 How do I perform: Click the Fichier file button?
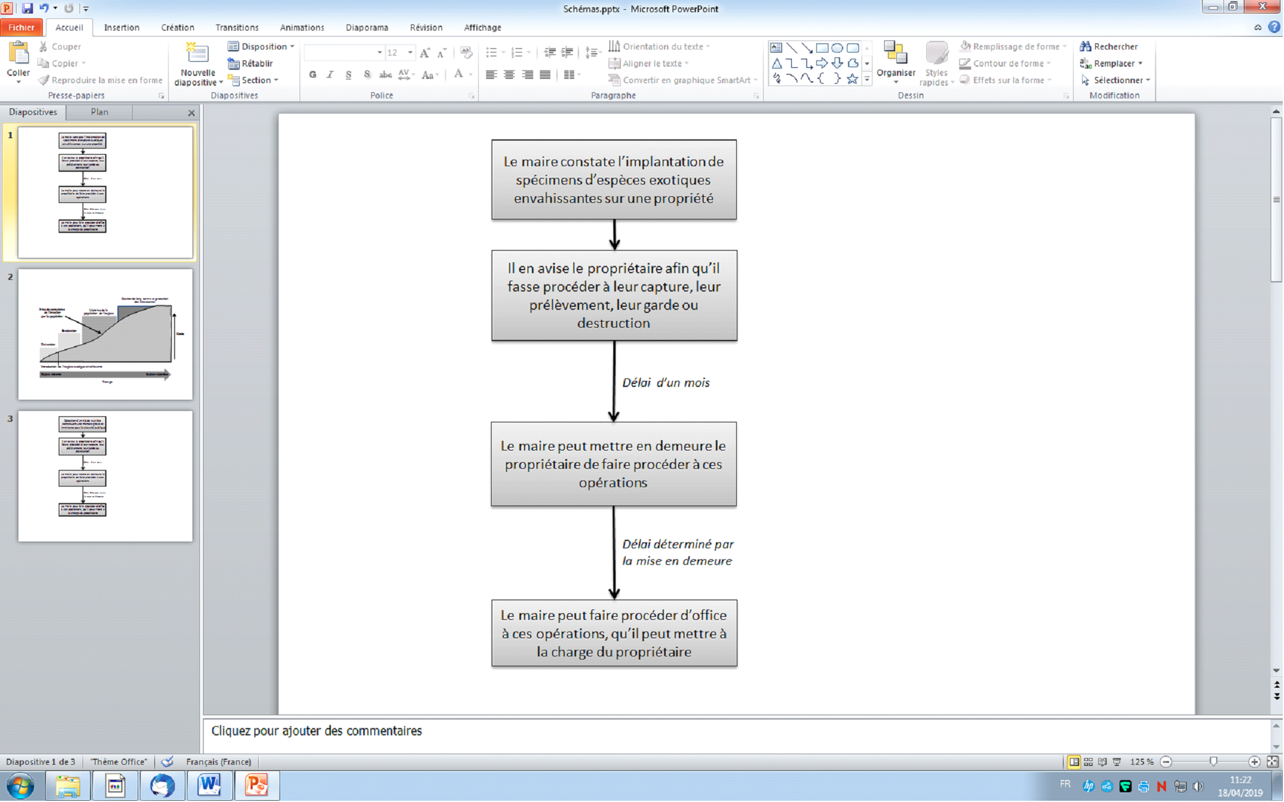(21, 28)
